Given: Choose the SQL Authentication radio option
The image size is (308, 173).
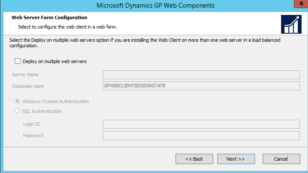Looking at the screenshot, I should (x=17, y=111).
